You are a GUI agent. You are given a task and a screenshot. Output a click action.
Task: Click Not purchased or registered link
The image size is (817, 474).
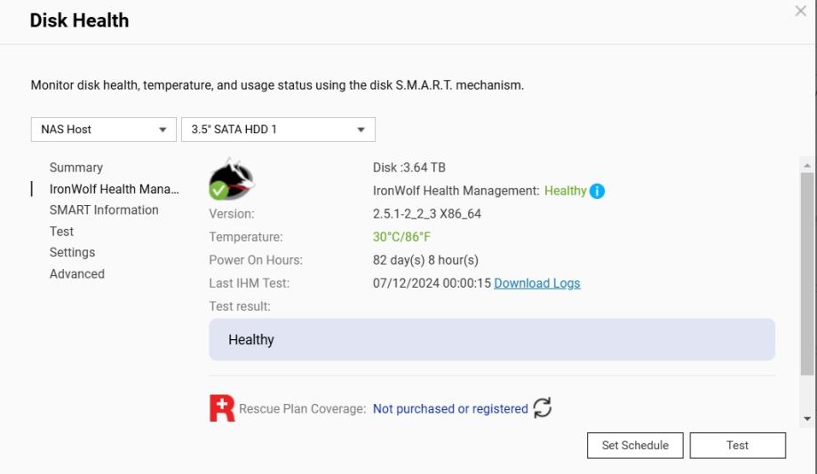coord(450,409)
